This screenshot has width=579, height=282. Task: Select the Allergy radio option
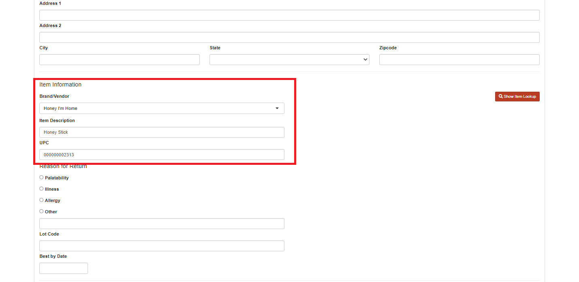coord(41,200)
